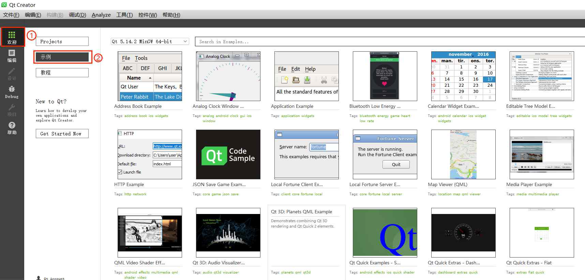Open the JSON Save Game example
The image size is (585, 280).
coord(228,154)
